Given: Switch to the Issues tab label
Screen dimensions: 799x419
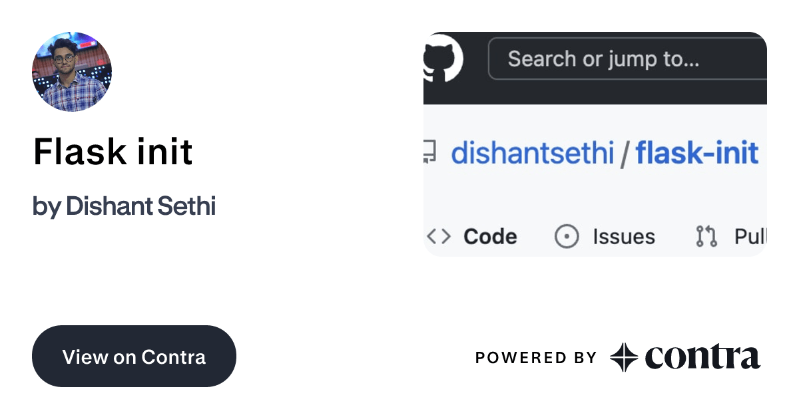Looking at the screenshot, I should [x=624, y=237].
